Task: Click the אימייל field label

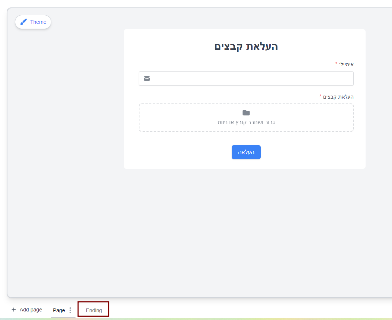Action: click(346, 64)
